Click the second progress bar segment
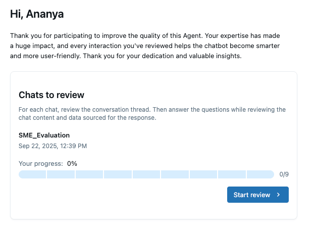This screenshot has width=315, height=229. click(61, 174)
